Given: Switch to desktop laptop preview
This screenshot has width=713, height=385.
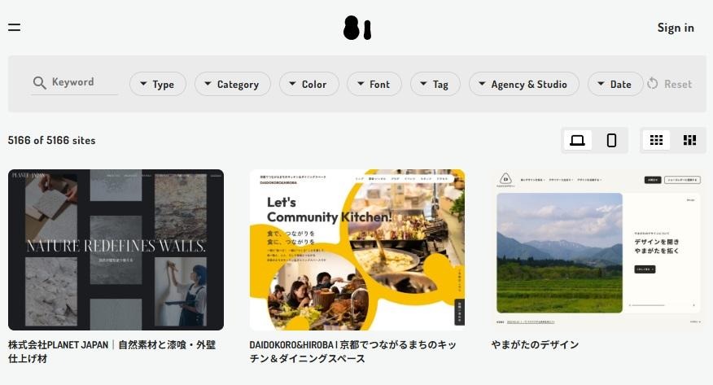Looking at the screenshot, I should point(578,140).
